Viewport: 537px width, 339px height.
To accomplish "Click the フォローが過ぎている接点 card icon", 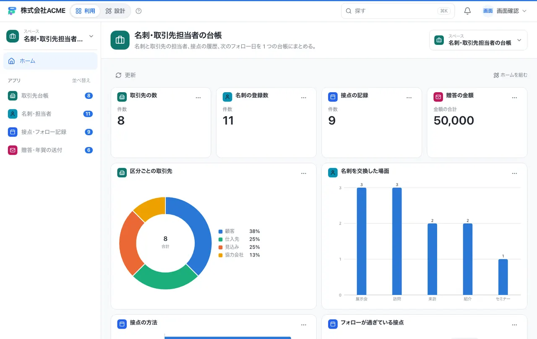I will coord(333,324).
